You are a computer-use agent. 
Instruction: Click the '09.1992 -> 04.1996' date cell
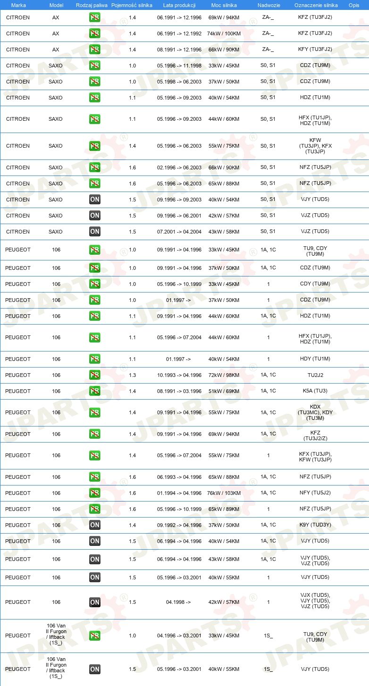pos(179,526)
